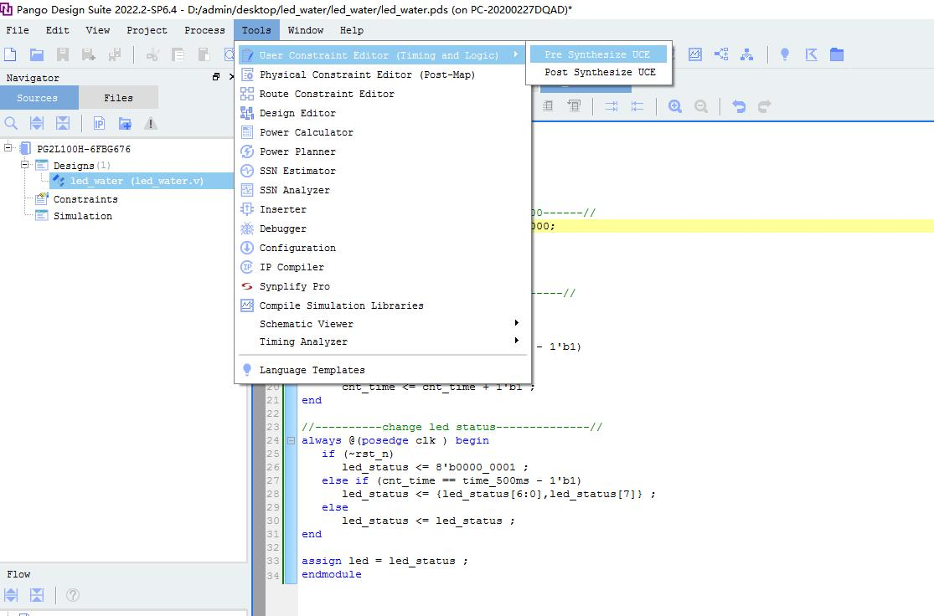Click expand all icon in Flow panel
The width and height of the screenshot is (934, 616).
pyautogui.click(x=11, y=594)
